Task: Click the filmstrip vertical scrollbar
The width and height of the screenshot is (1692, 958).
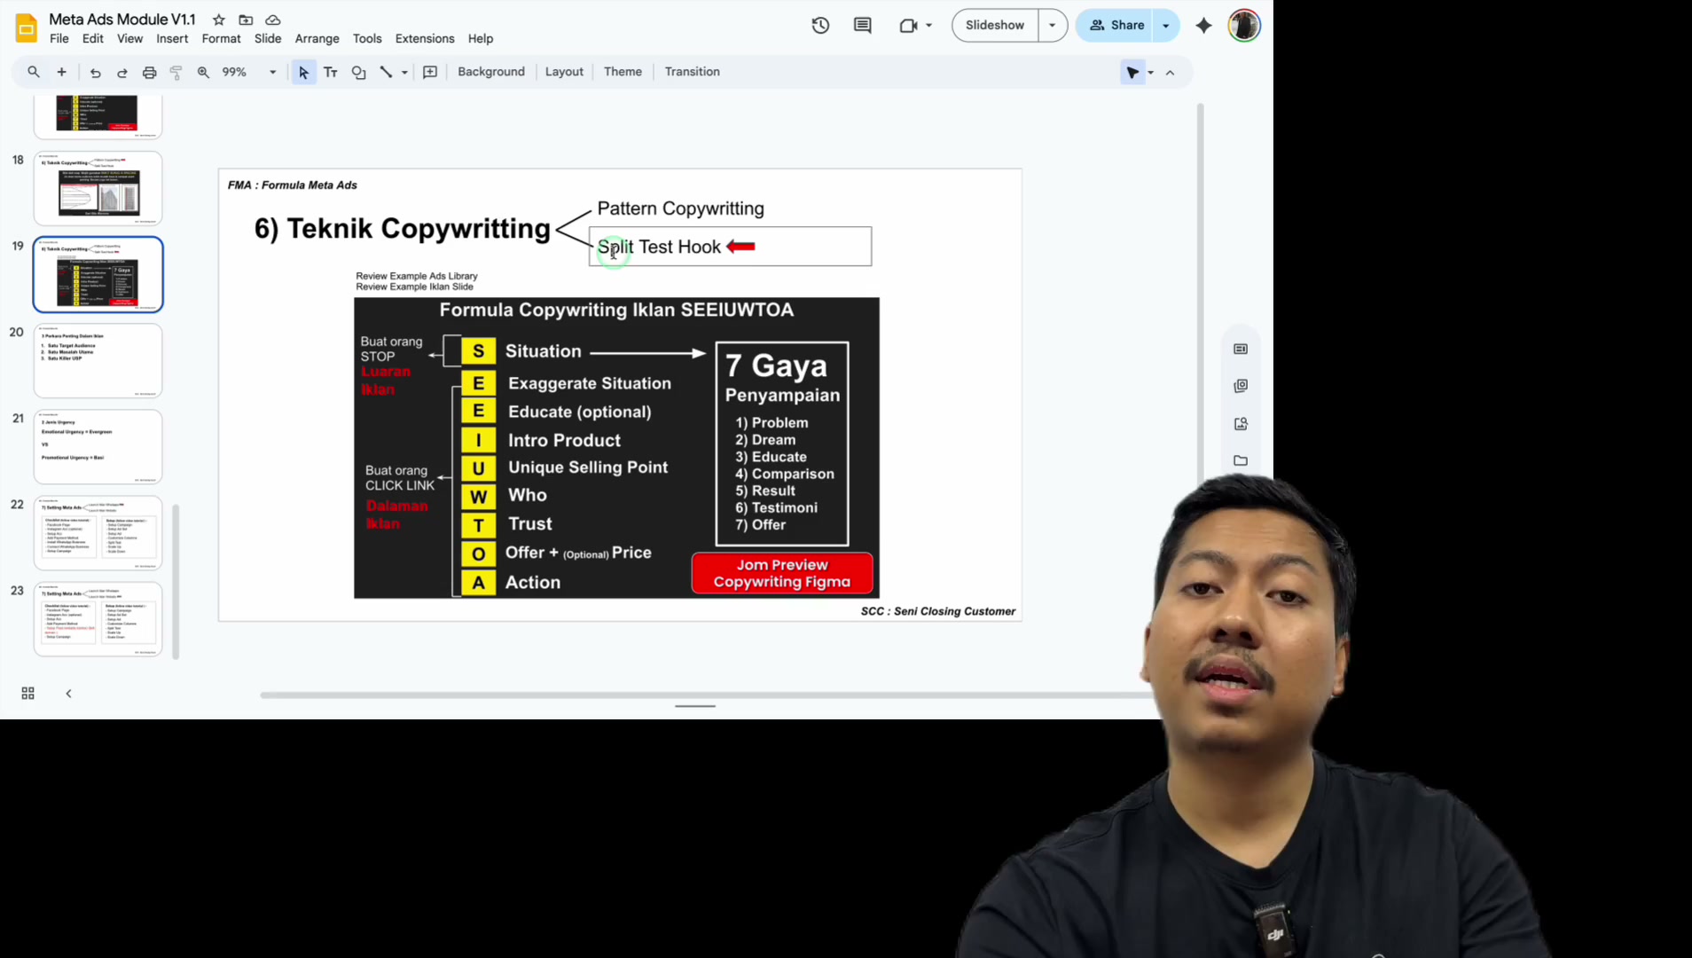Action: pyautogui.click(x=176, y=582)
